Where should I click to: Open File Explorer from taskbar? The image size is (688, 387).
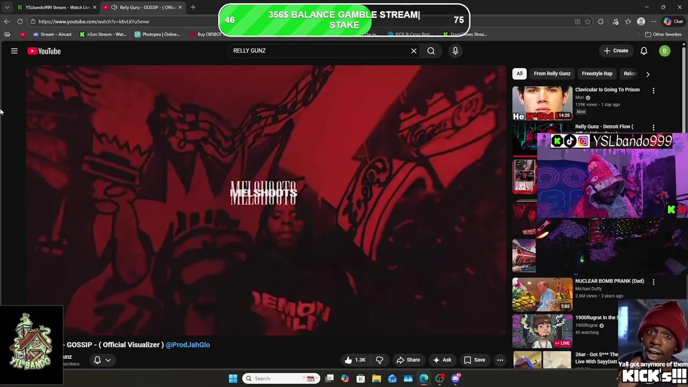(x=376, y=378)
